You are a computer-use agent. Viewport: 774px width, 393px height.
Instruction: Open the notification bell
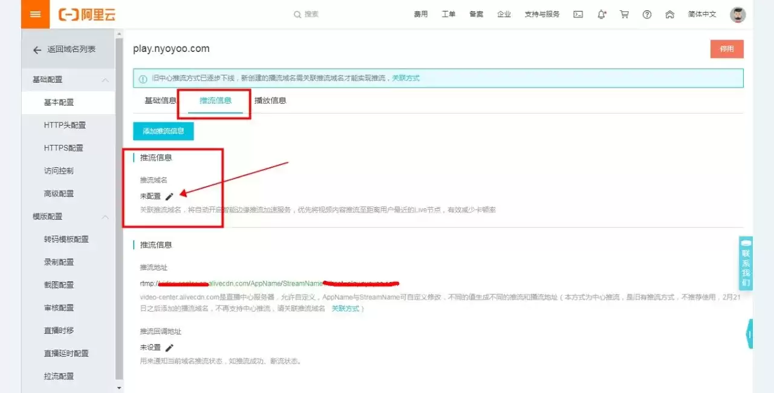(x=601, y=14)
